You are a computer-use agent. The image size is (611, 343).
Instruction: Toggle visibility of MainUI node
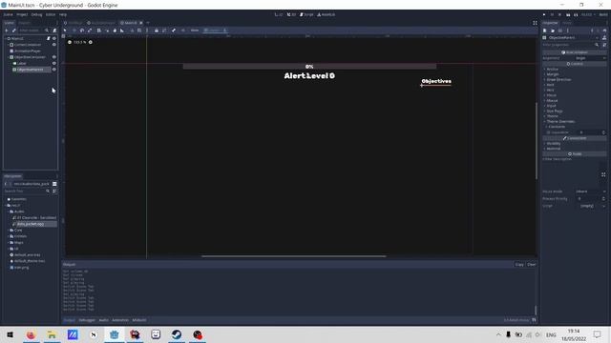tap(54, 38)
